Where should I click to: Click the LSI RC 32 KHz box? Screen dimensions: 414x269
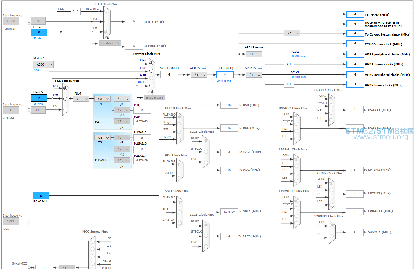click(x=39, y=33)
